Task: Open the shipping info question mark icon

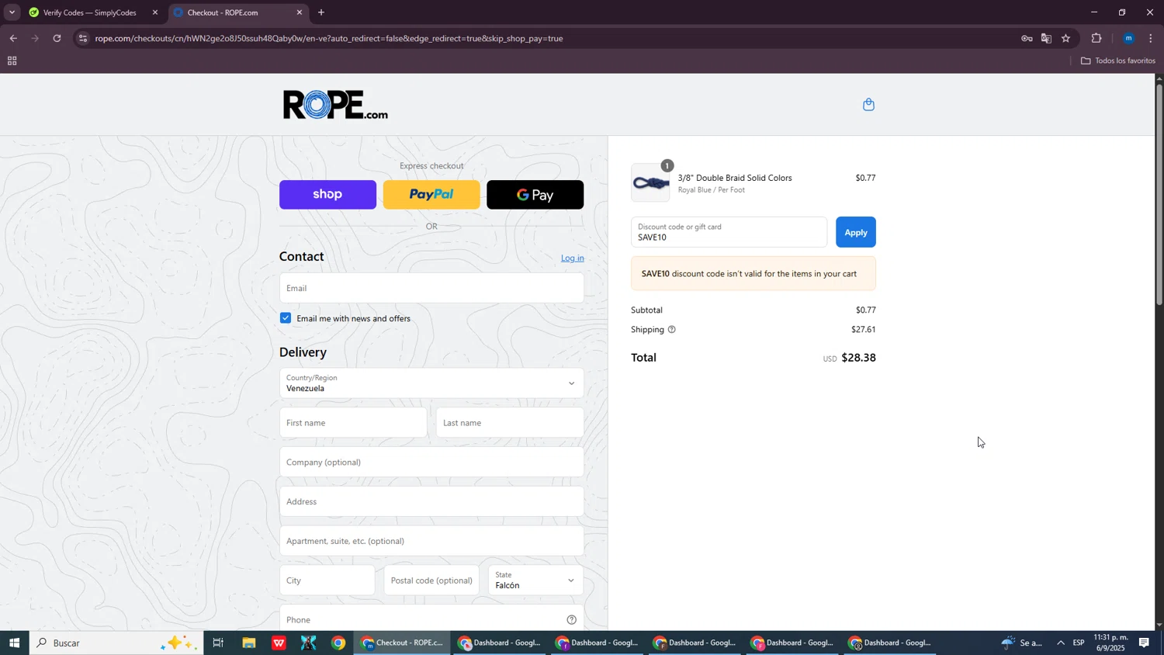Action: tap(672, 330)
